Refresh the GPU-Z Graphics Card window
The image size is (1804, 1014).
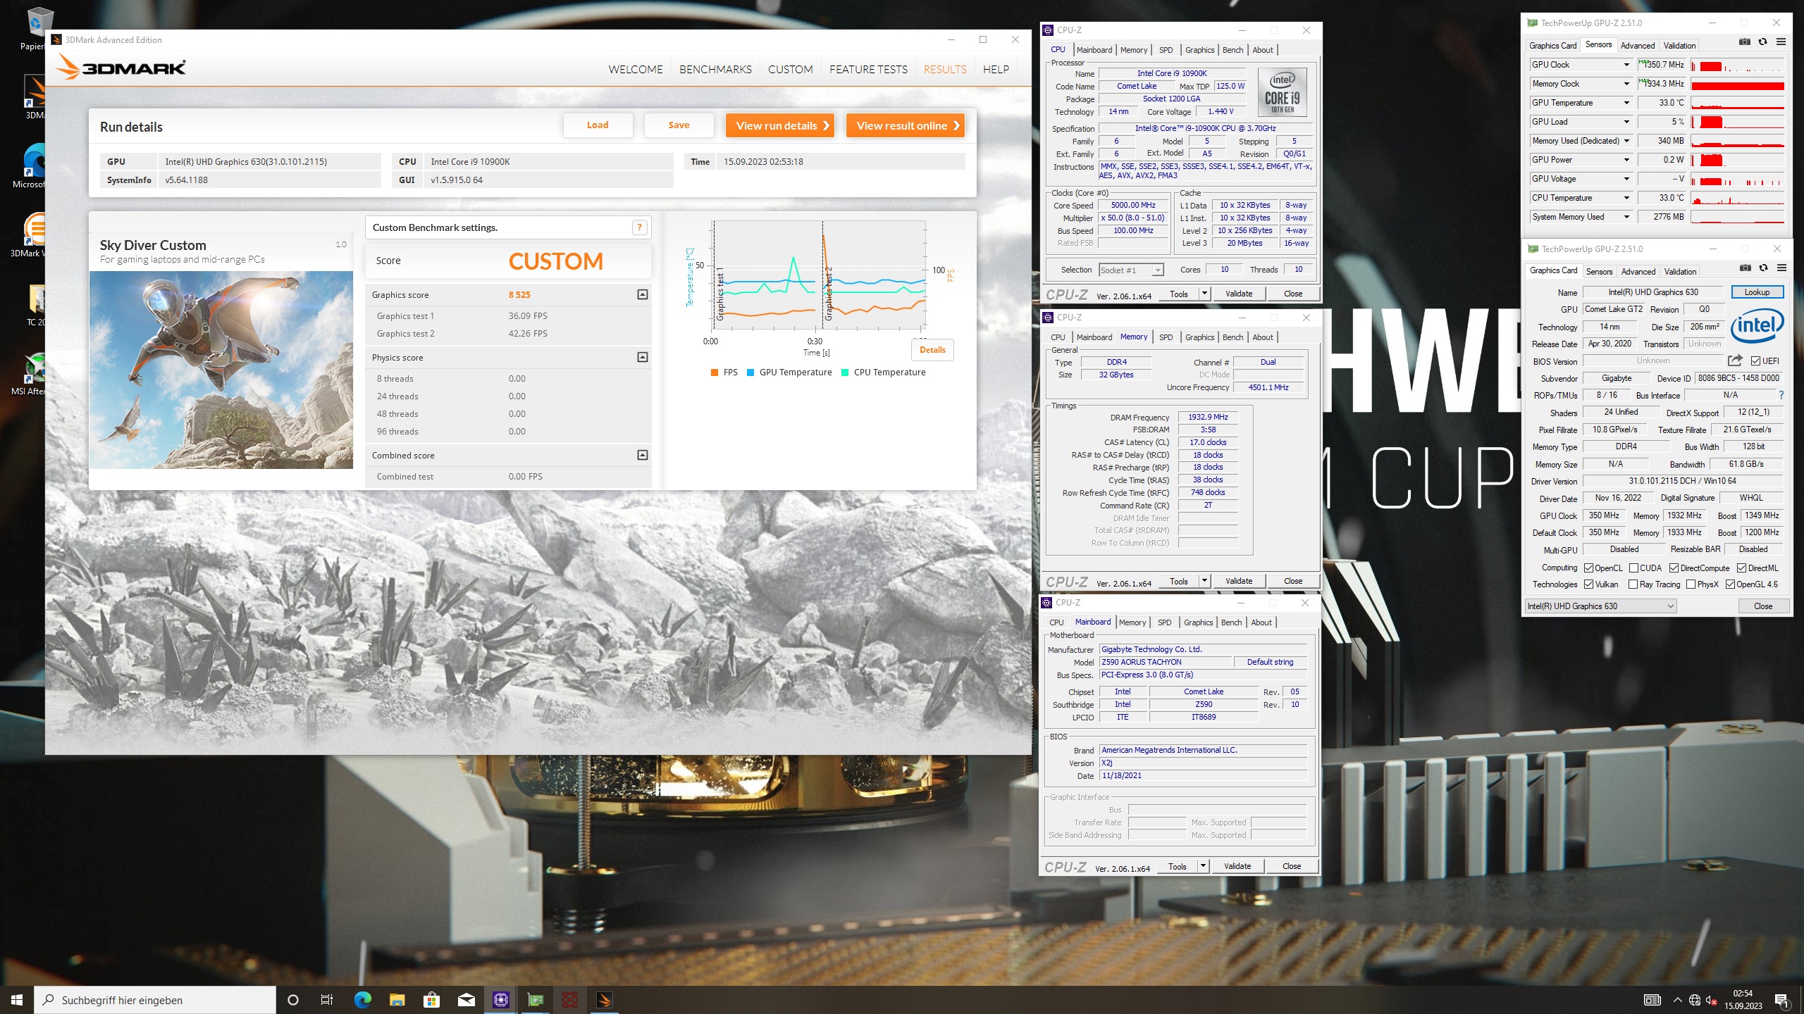(x=1764, y=268)
